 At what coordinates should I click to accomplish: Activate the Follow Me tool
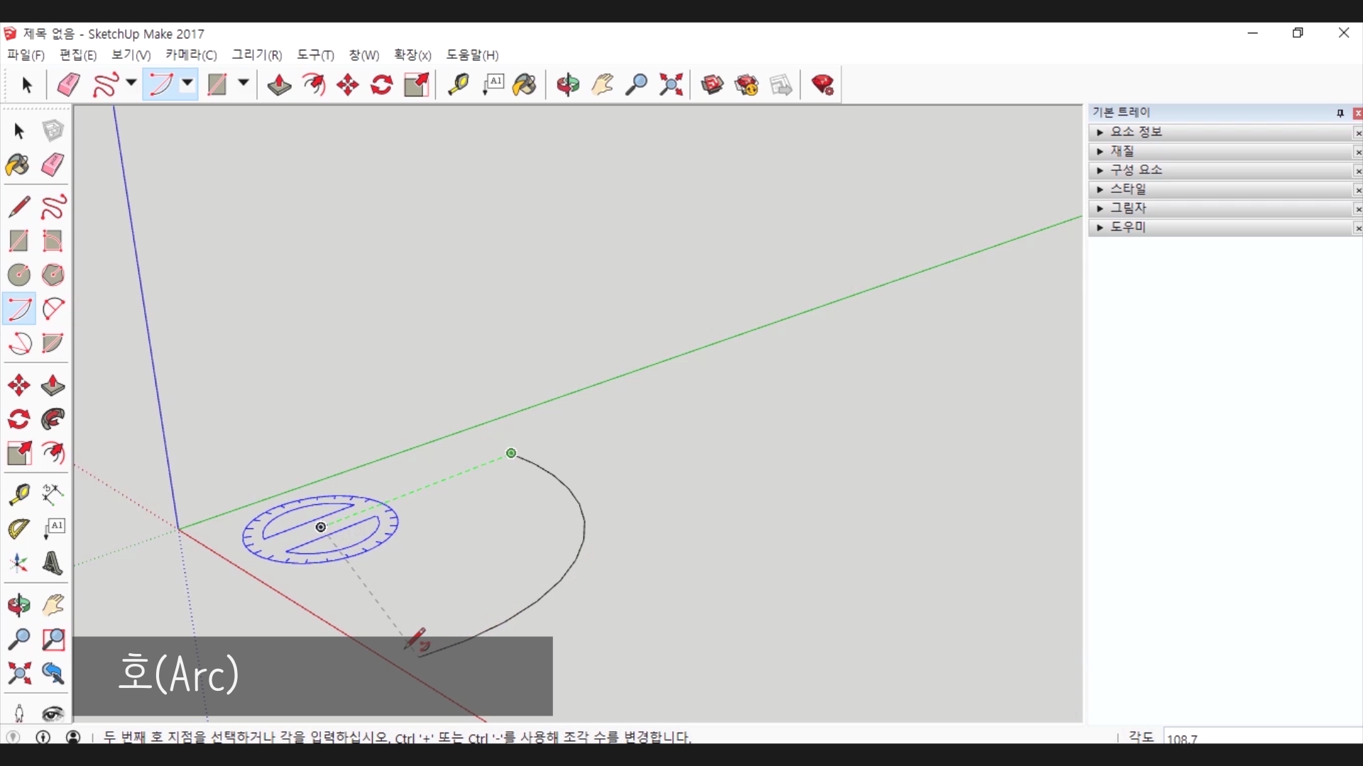point(53,419)
